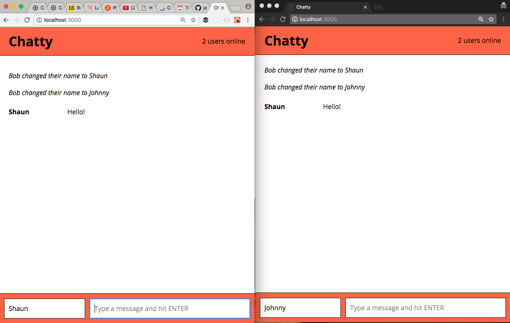Click site info icon in left address bar
The width and height of the screenshot is (510, 323).
pos(39,20)
